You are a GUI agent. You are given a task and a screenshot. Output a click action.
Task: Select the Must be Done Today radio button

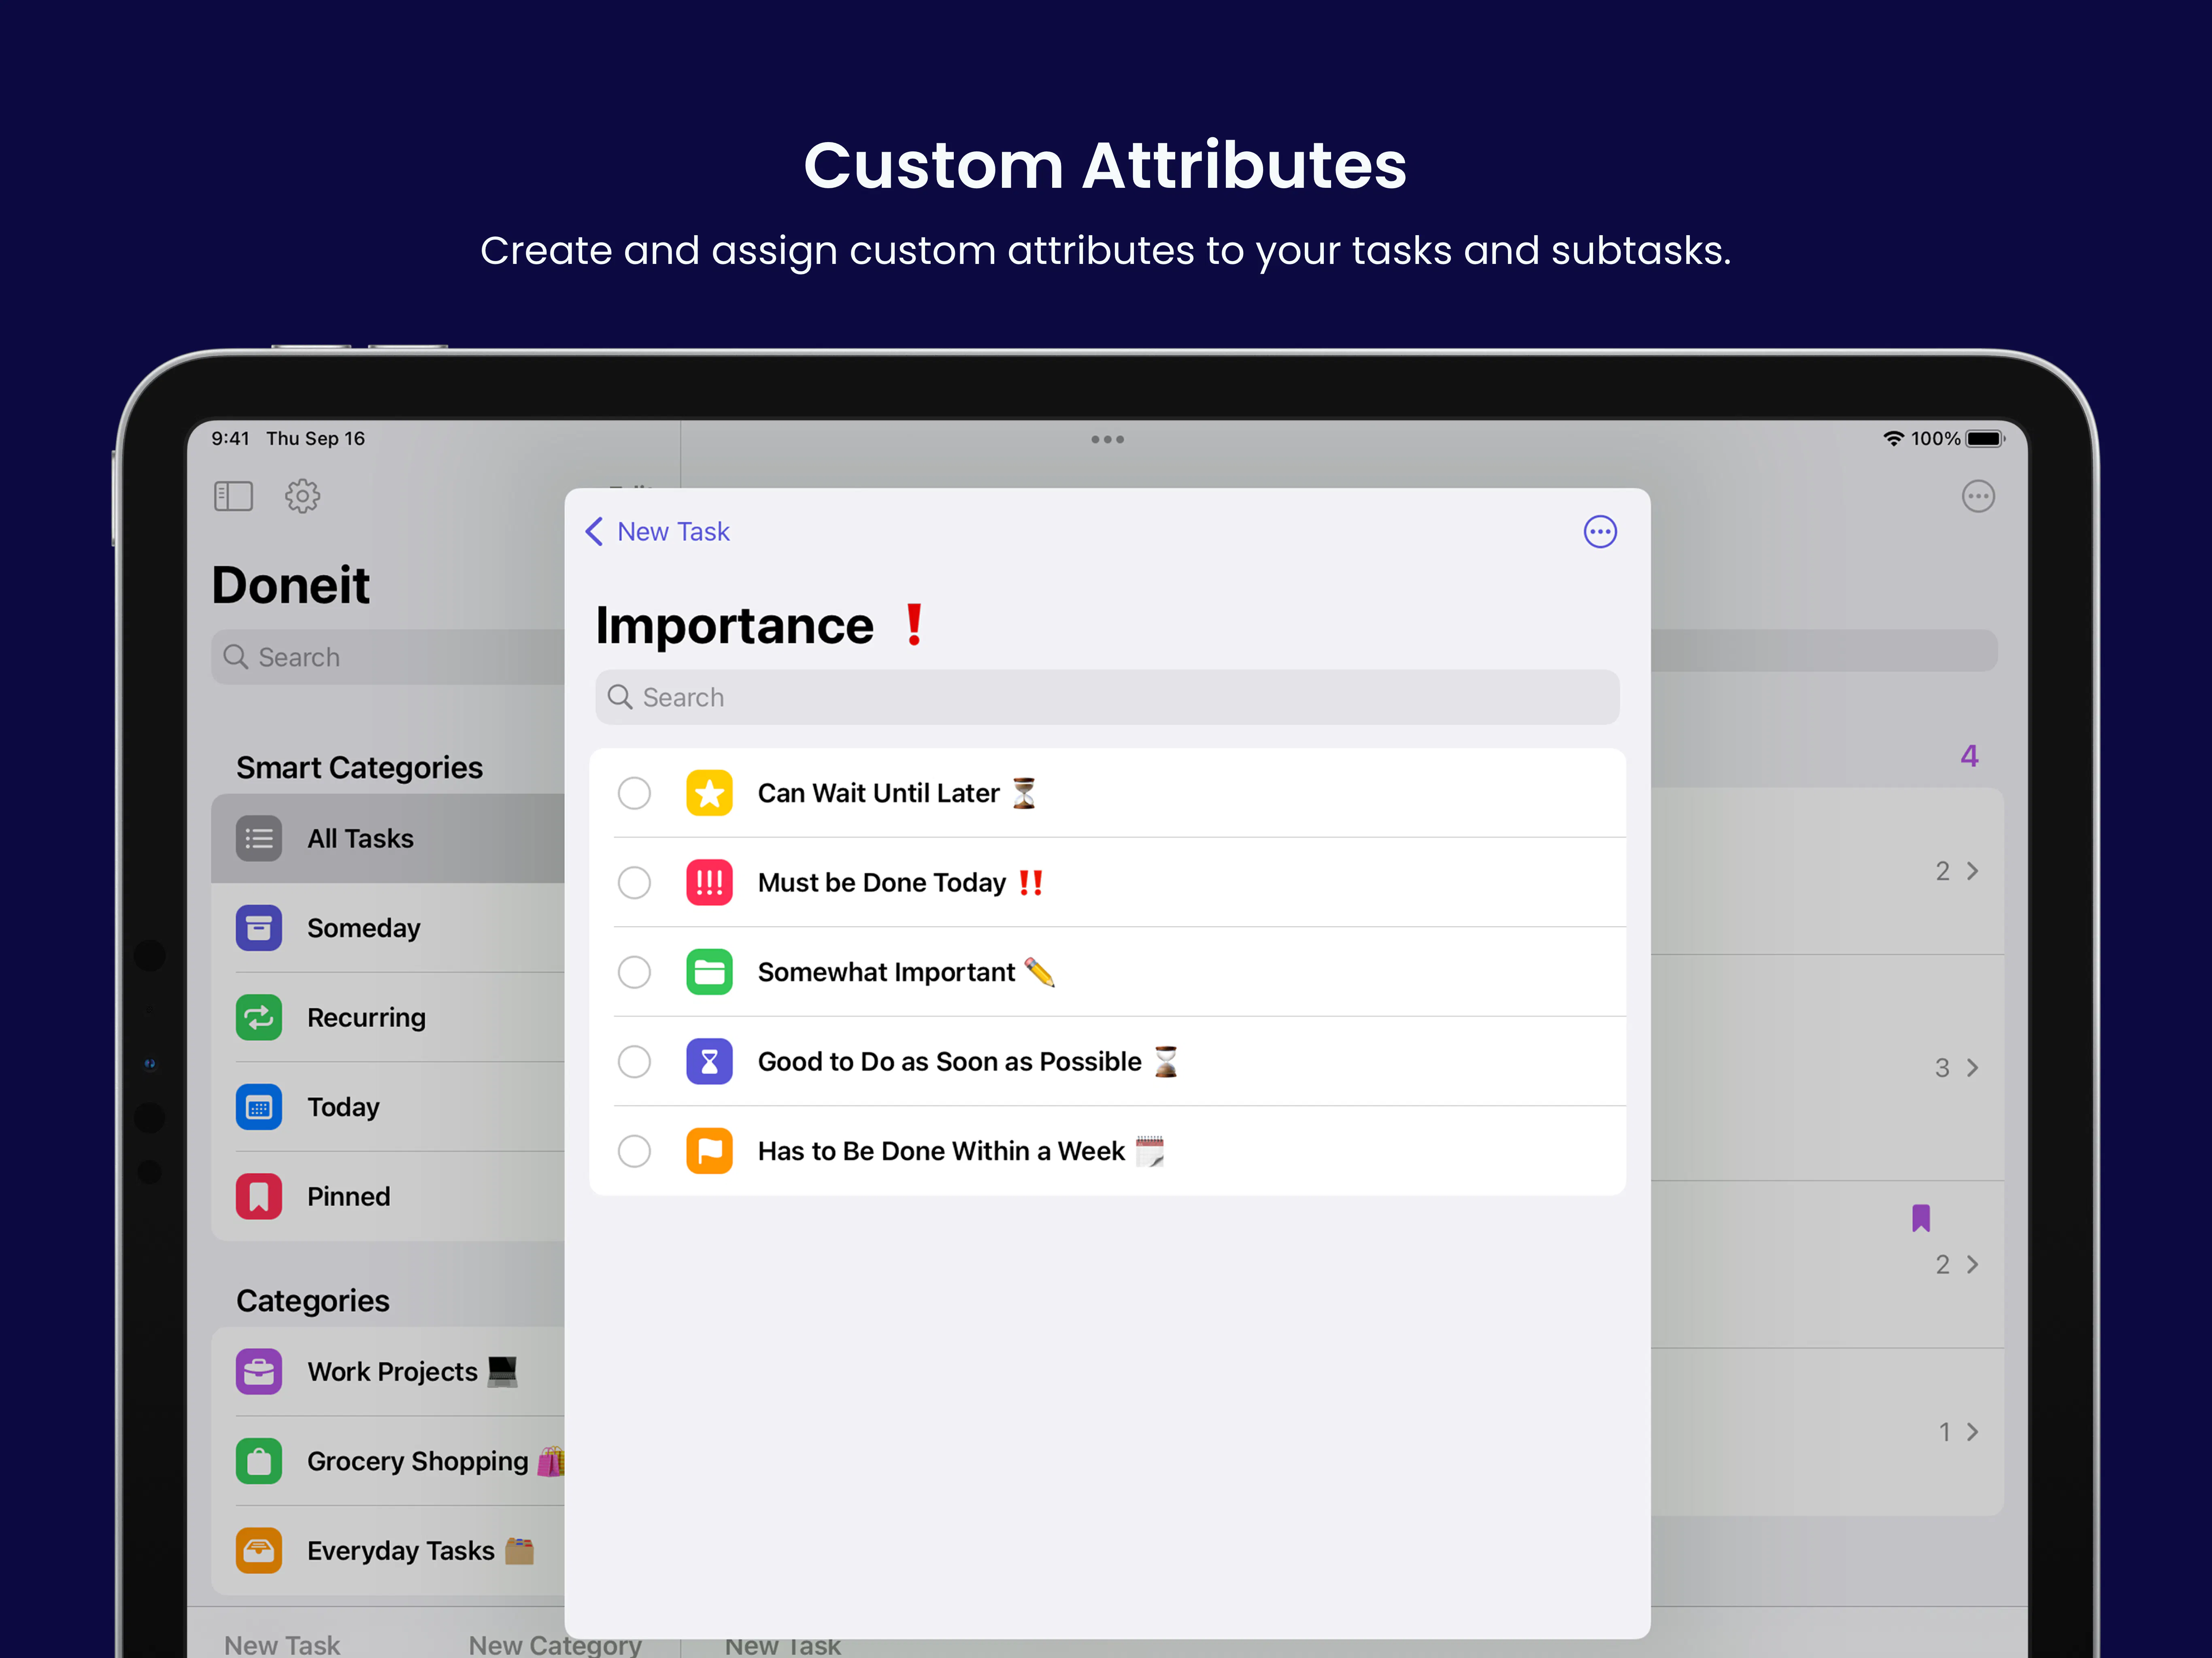[x=634, y=882]
